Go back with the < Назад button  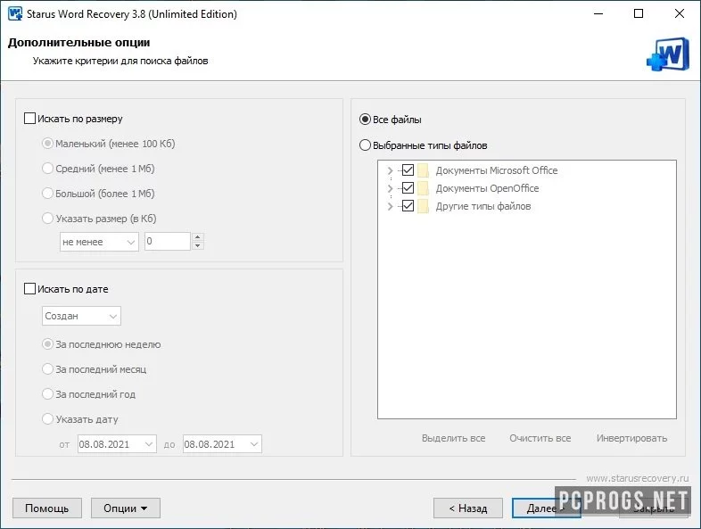[x=468, y=508]
